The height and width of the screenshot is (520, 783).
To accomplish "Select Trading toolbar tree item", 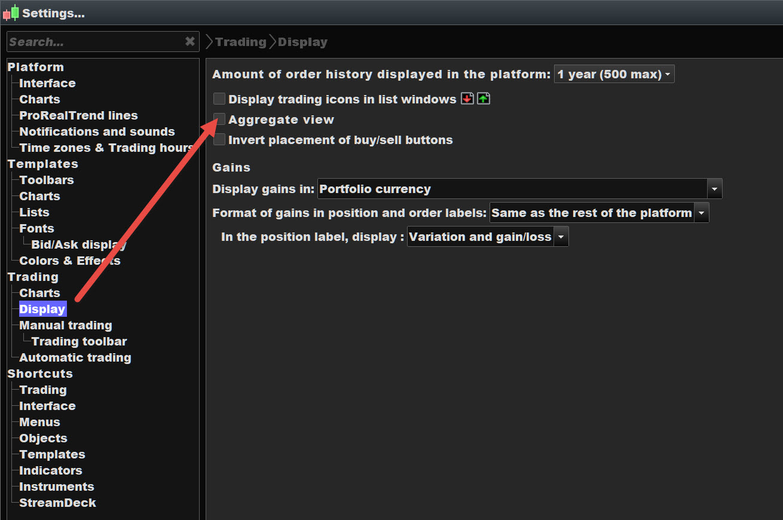I will [79, 341].
